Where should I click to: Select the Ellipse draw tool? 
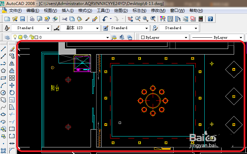(3, 114)
